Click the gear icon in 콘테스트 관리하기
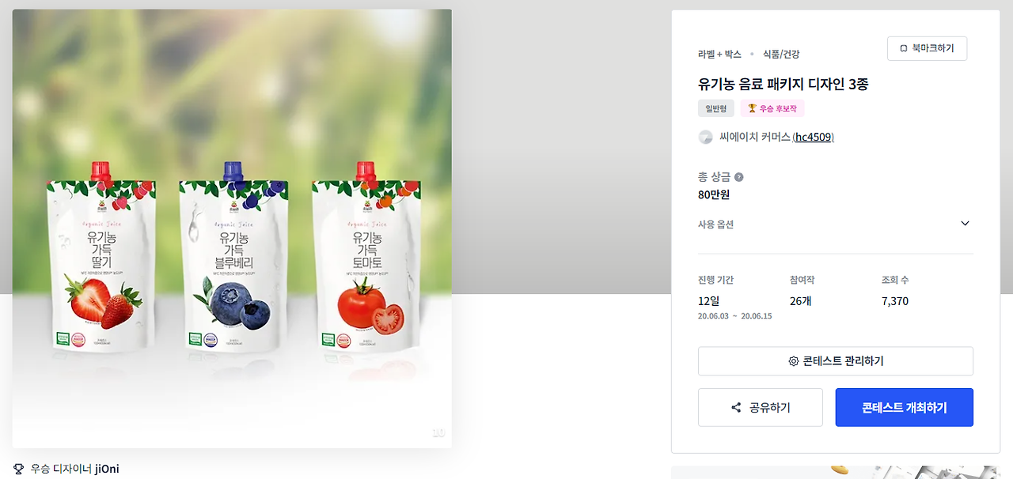Screen dimensions: 1013x479 point(793,361)
